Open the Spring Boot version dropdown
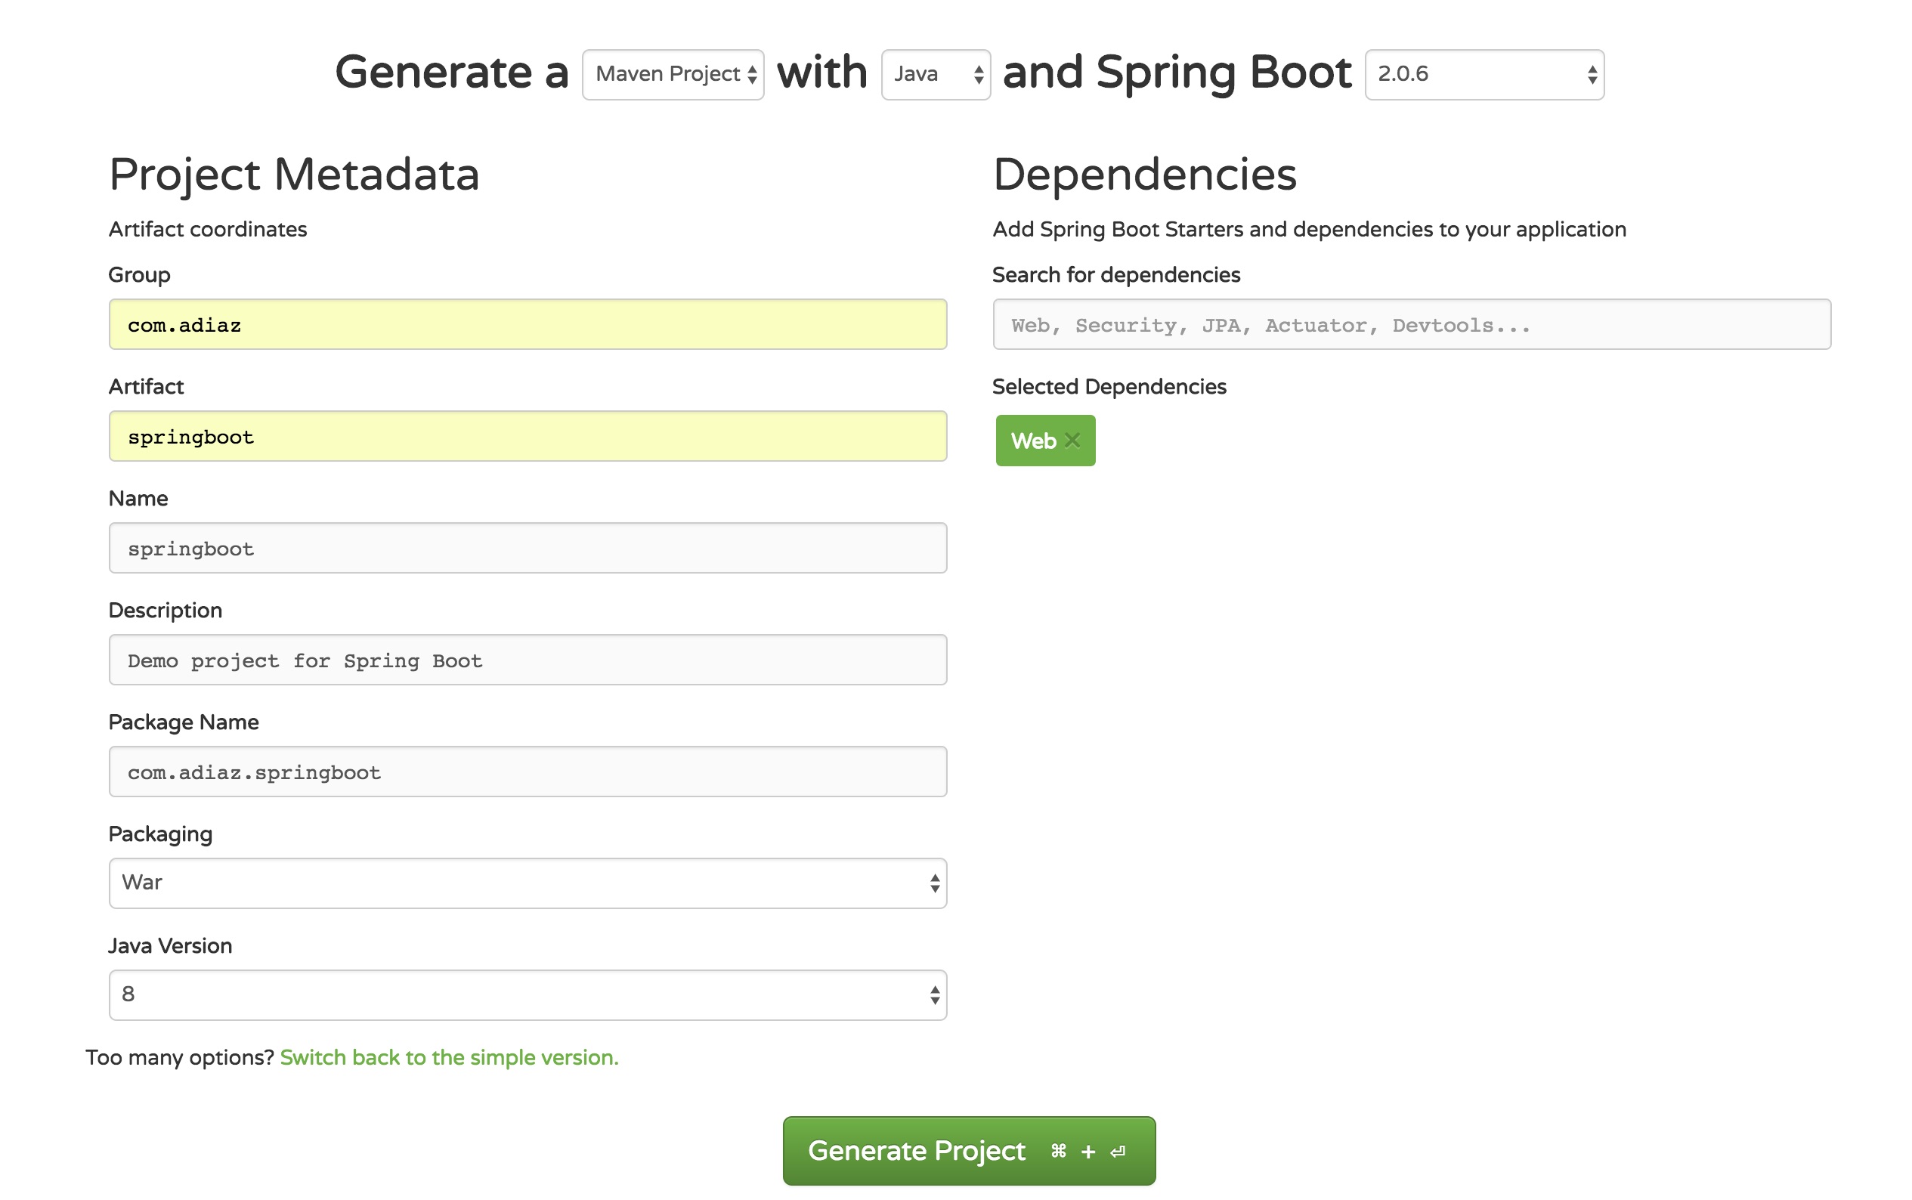 [x=1484, y=74]
